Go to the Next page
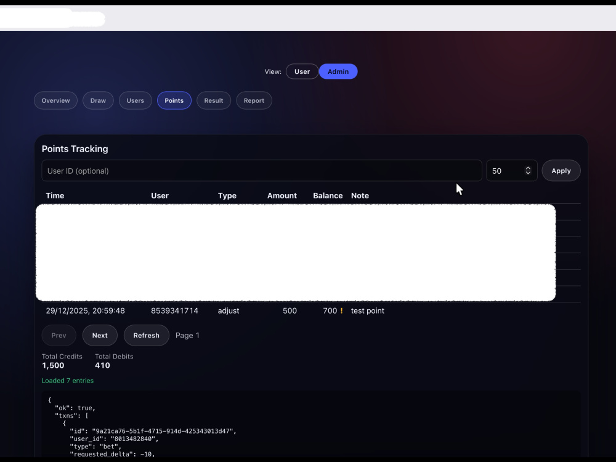Image resolution: width=616 pixels, height=462 pixels. (x=100, y=336)
